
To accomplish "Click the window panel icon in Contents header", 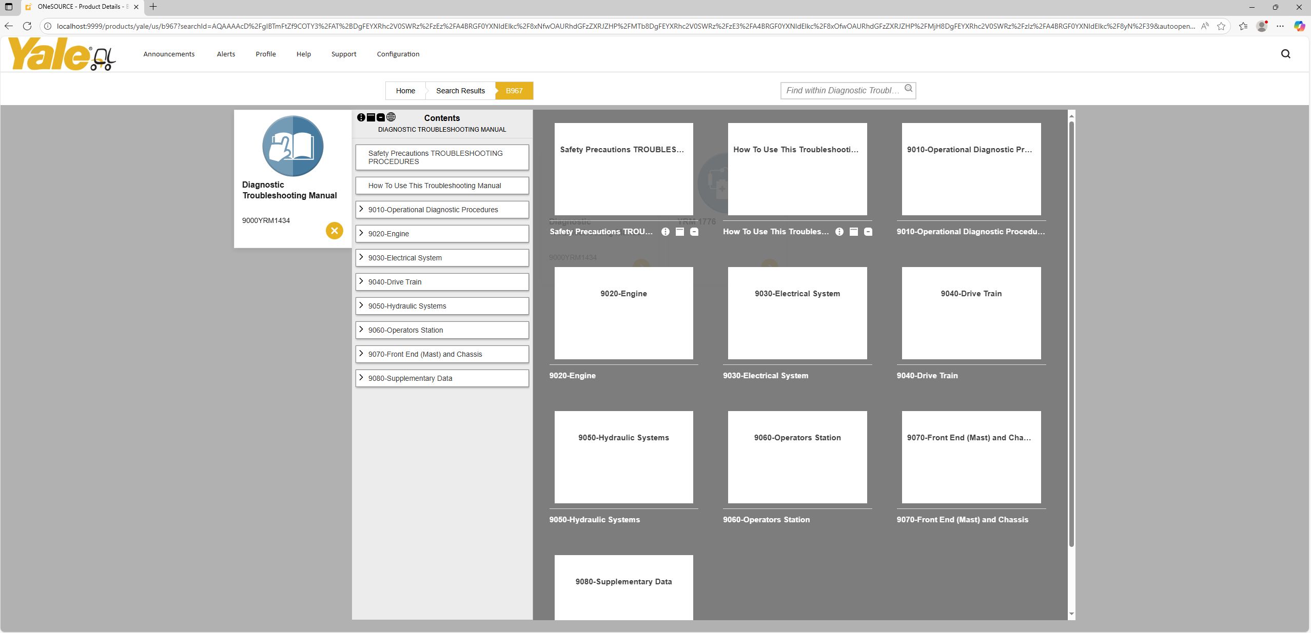I will 371,117.
